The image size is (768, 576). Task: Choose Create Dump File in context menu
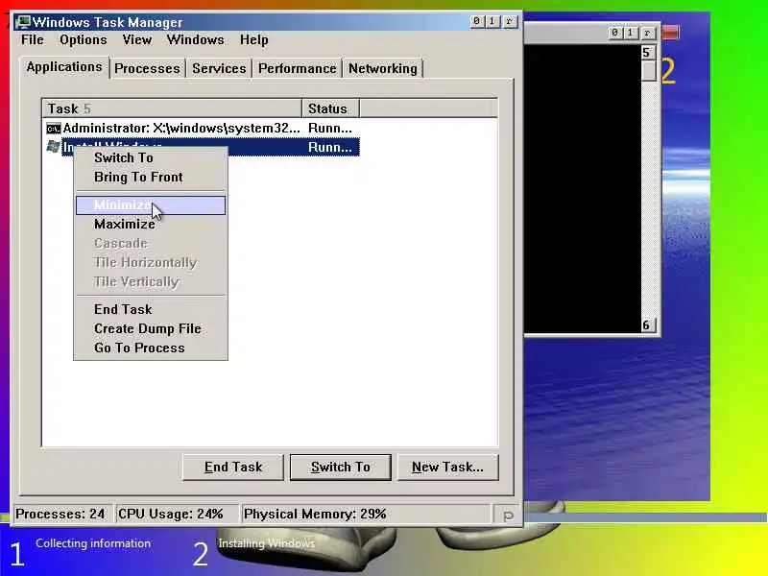coord(151,328)
